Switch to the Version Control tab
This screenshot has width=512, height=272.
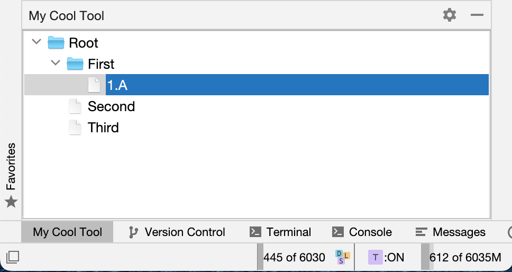[177, 232]
